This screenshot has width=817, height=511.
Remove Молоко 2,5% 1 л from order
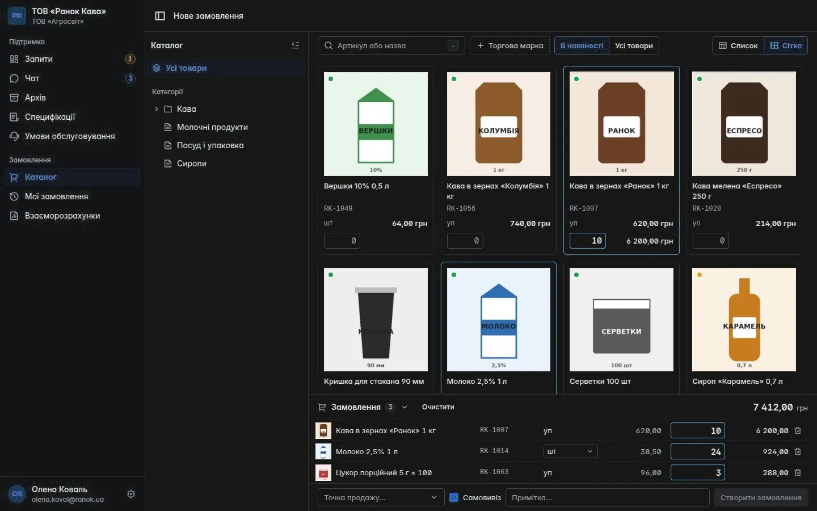(x=798, y=452)
